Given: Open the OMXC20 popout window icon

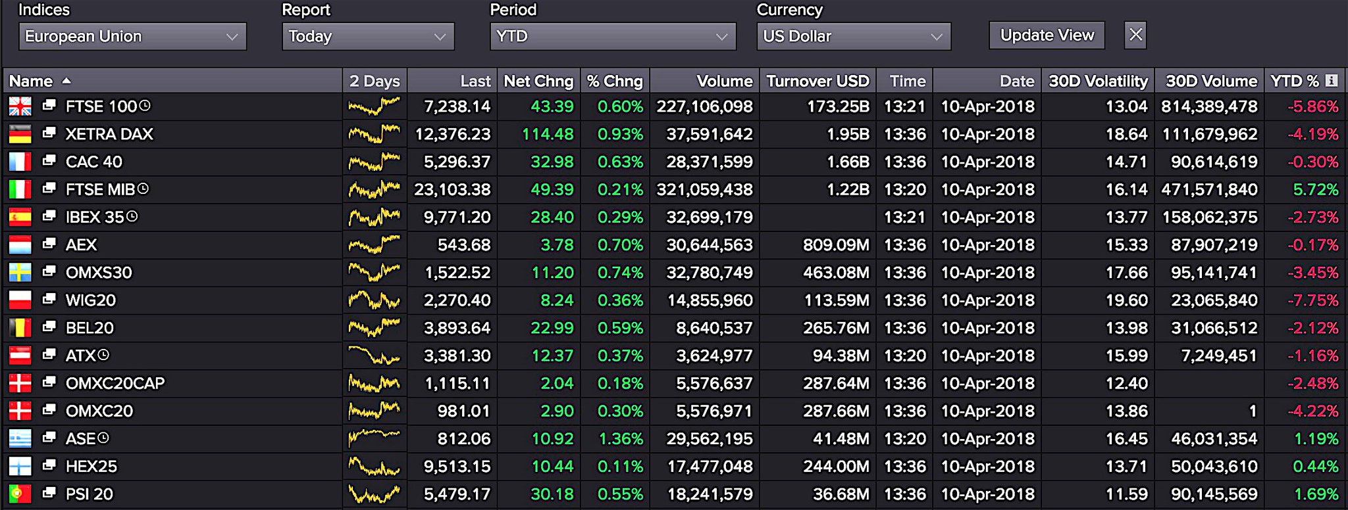Looking at the screenshot, I should click(x=49, y=410).
